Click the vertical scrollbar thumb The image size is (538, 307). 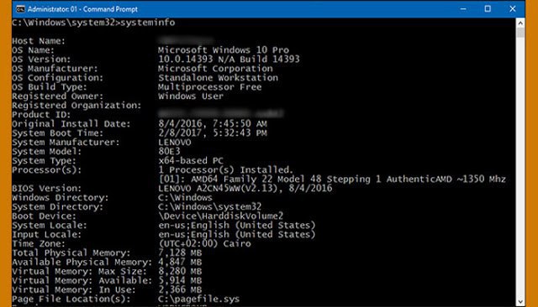[520, 33]
